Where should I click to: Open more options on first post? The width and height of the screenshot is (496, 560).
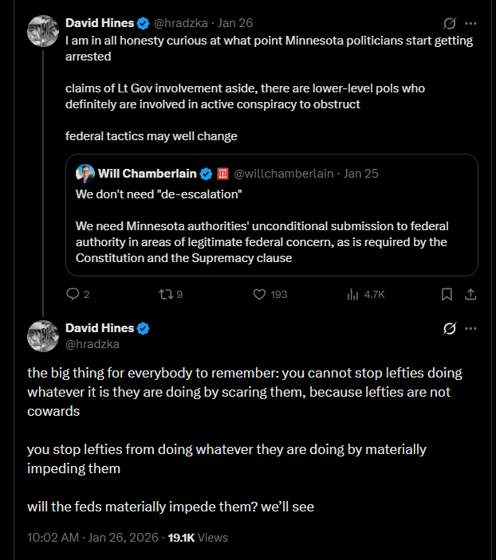coord(471,23)
